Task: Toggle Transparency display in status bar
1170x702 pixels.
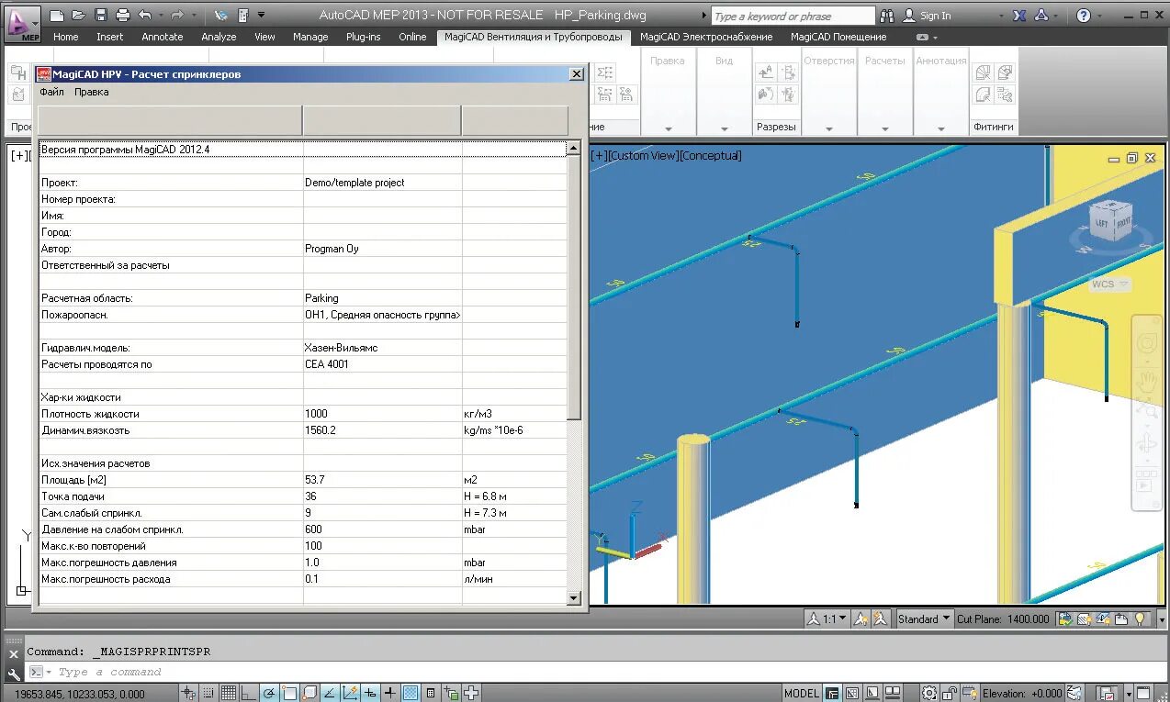Action: (x=411, y=693)
